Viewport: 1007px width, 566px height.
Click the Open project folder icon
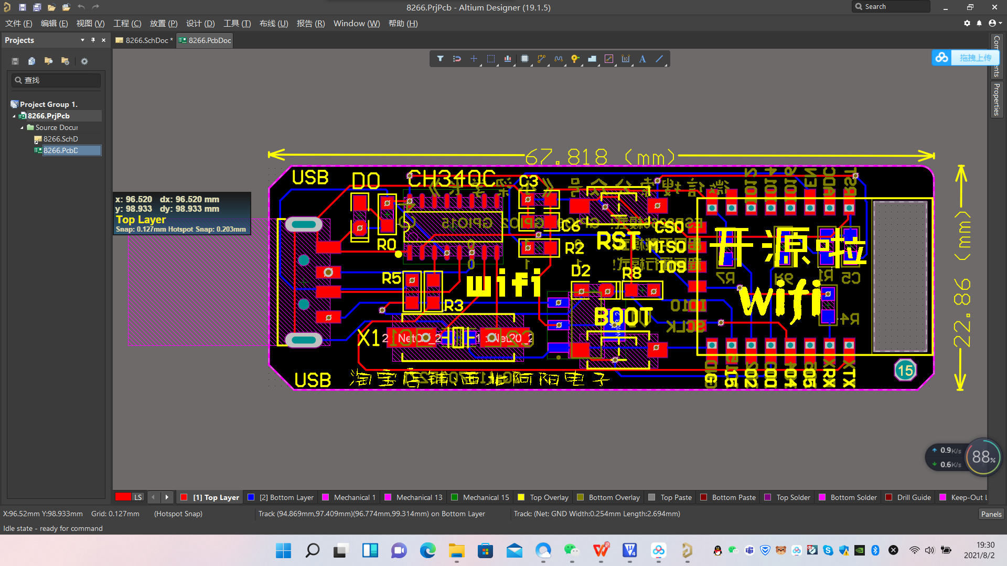click(66, 7)
